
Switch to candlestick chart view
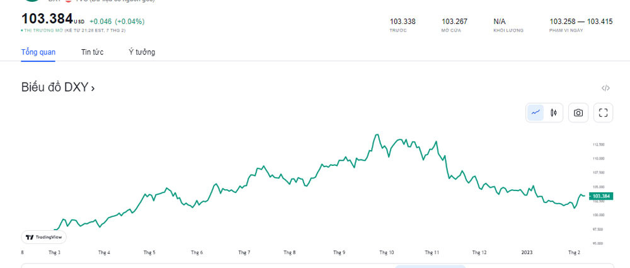[554, 113]
